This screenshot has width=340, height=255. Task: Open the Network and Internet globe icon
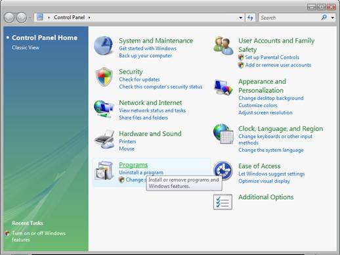(104, 109)
